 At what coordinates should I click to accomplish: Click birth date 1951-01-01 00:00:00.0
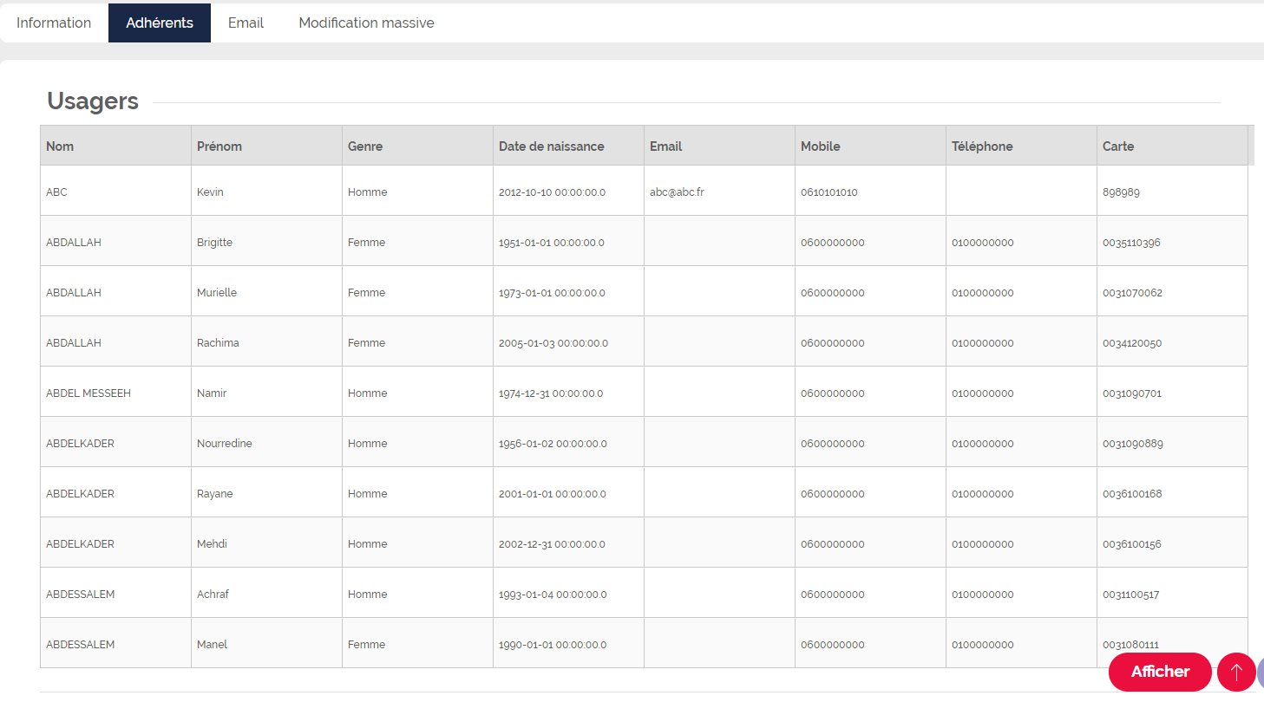coord(552,243)
